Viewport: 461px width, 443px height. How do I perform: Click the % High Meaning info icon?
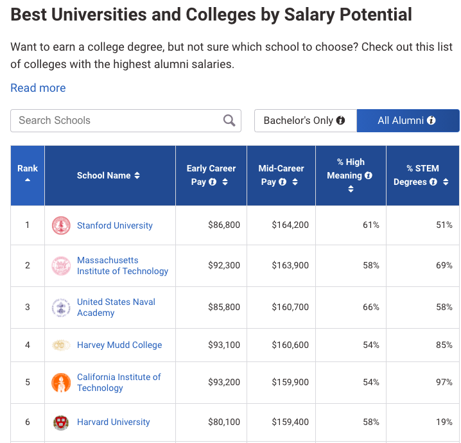pos(369,175)
